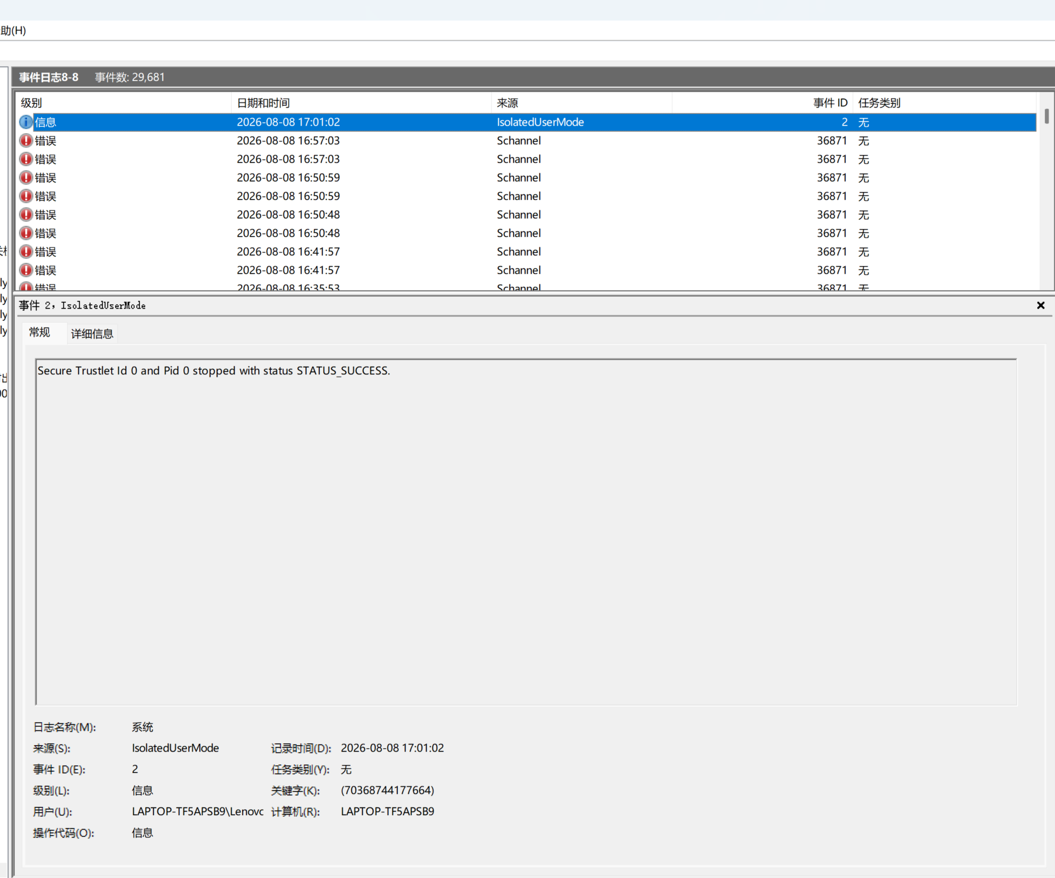This screenshot has width=1055, height=878.
Task: Open the 详细信息 tab
Action: tap(92, 334)
